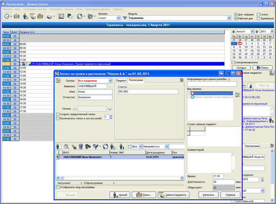Open the Групповые операции menu
Image resolution: width=276 pixels, height=204 pixels.
pos(98,9)
